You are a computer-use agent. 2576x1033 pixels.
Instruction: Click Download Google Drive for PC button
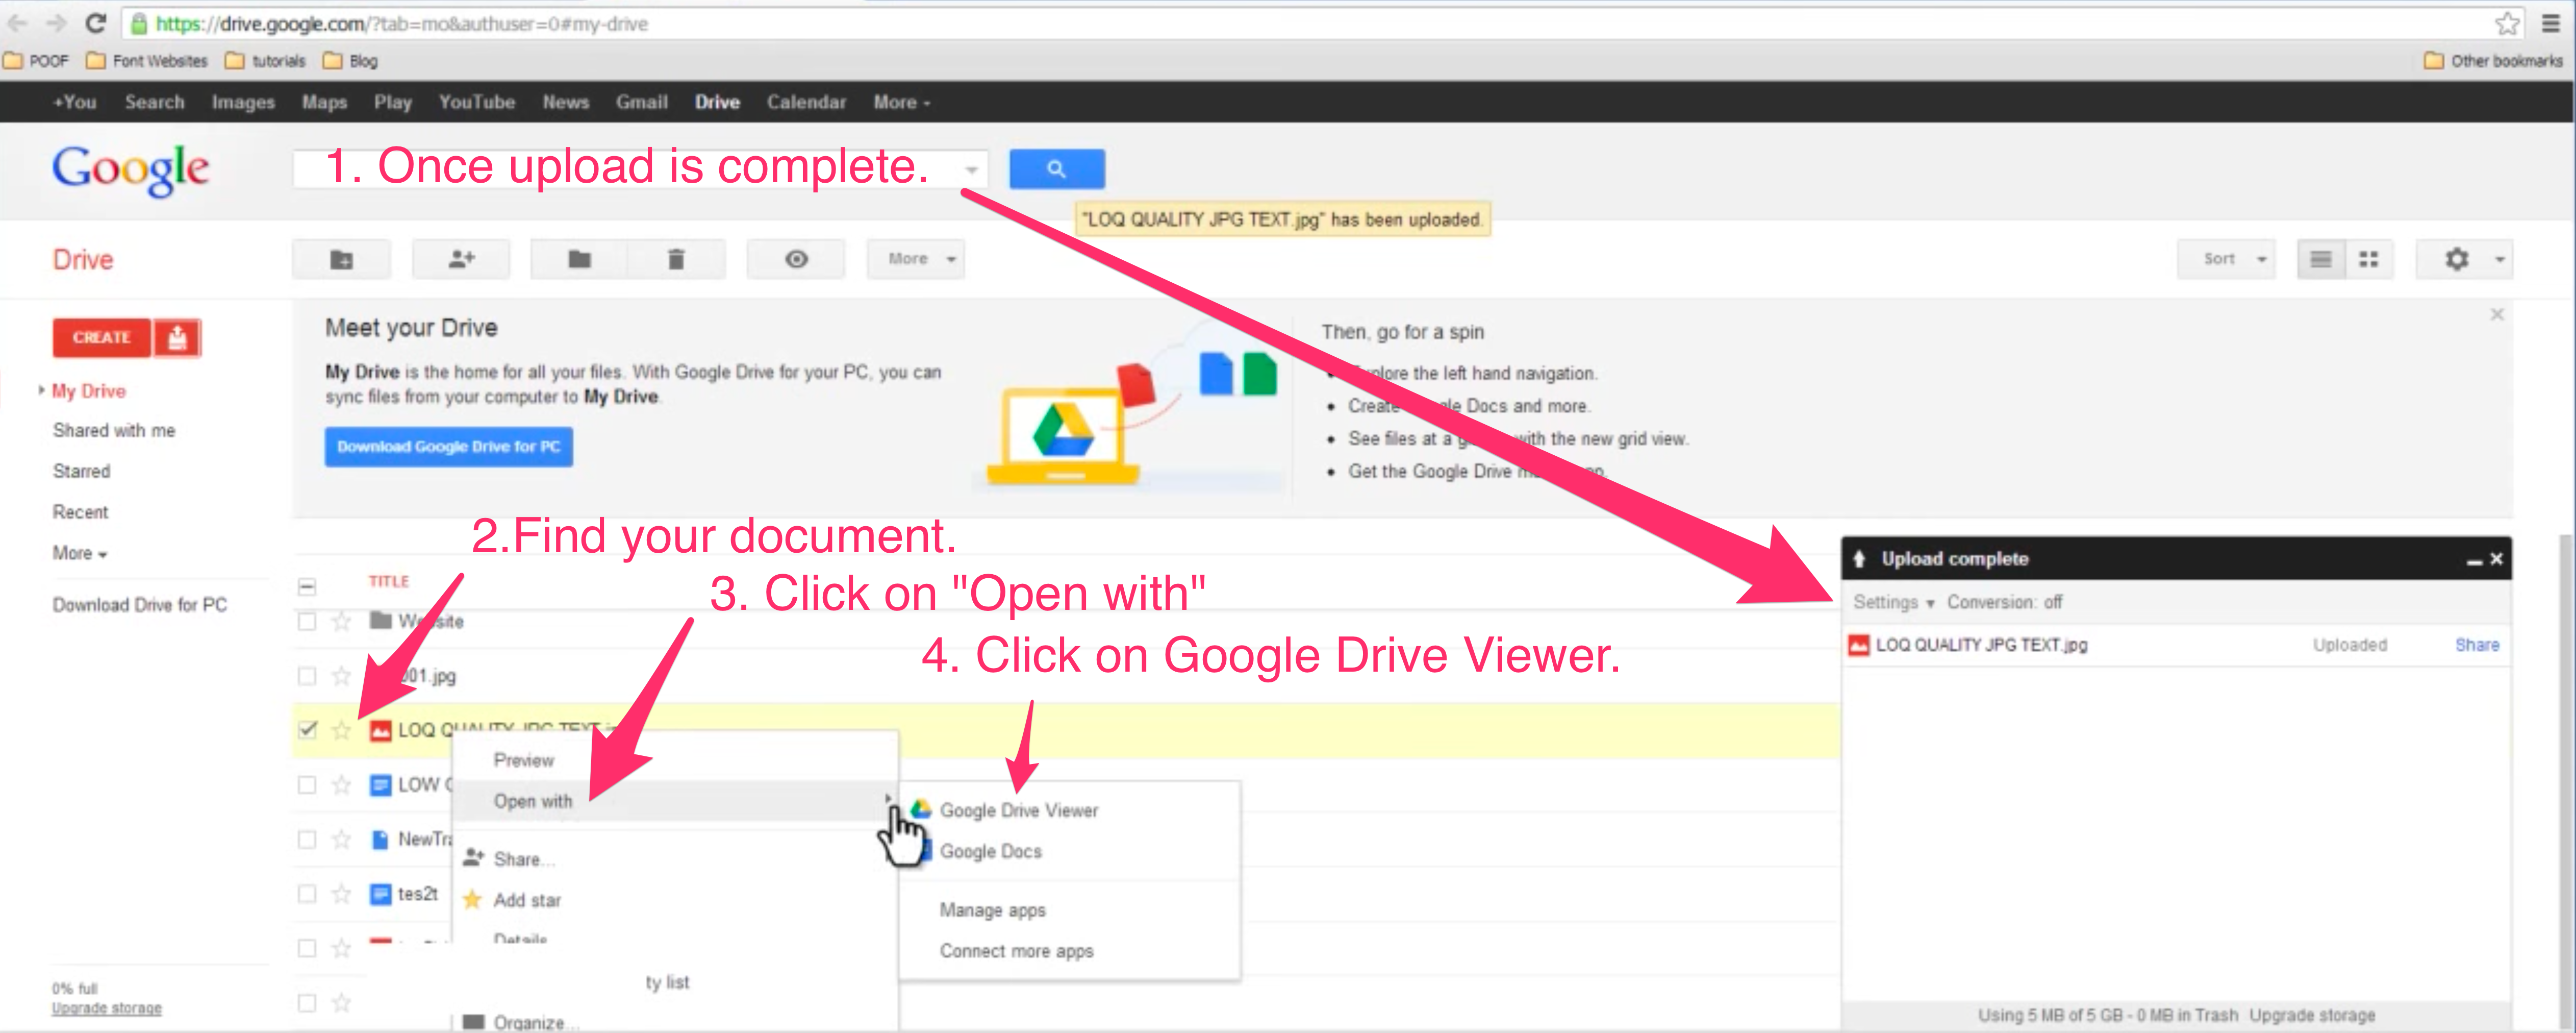(448, 447)
